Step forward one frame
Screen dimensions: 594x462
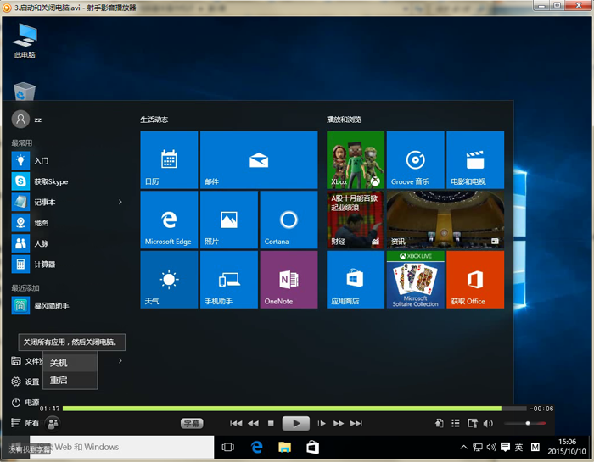pos(322,423)
